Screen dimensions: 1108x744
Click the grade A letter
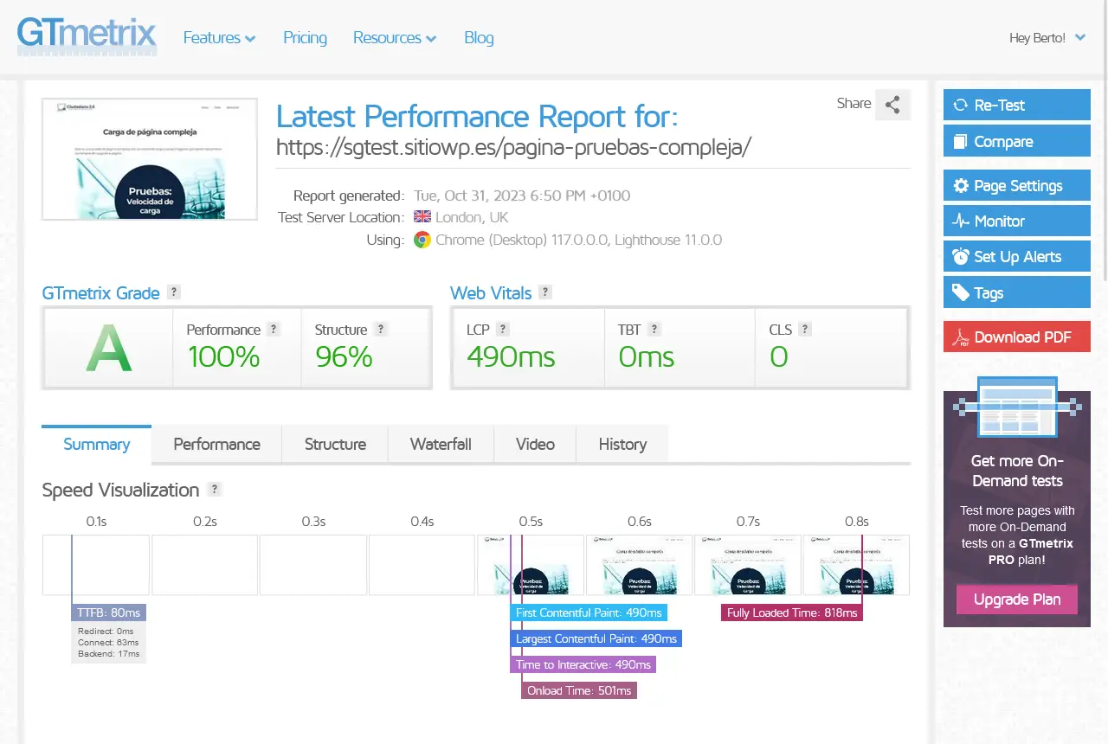click(109, 349)
